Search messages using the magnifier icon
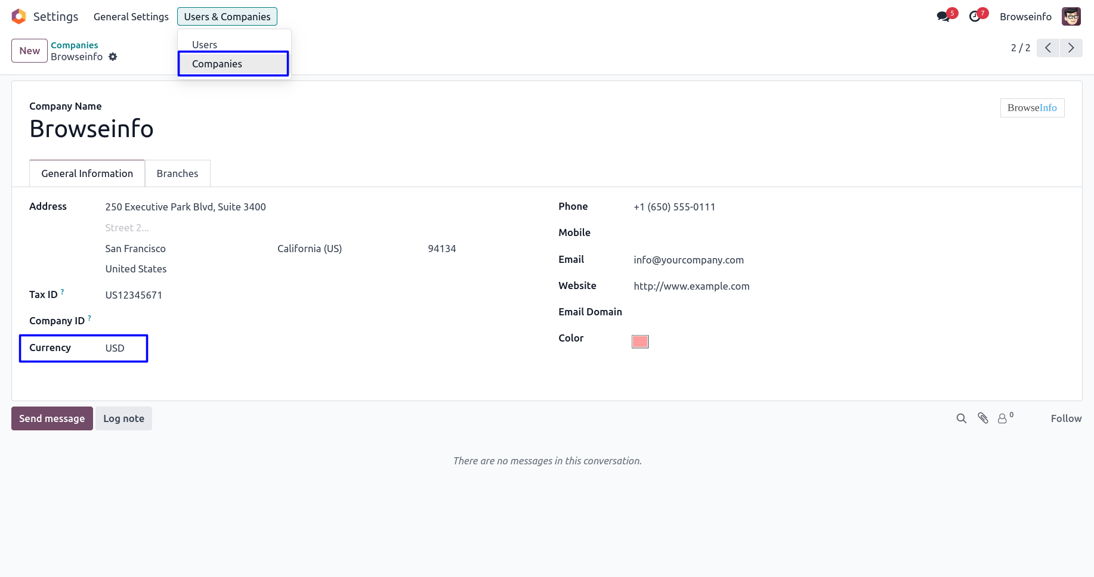Image resolution: width=1094 pixels, height=577 pixels. (x=961, y=418)
